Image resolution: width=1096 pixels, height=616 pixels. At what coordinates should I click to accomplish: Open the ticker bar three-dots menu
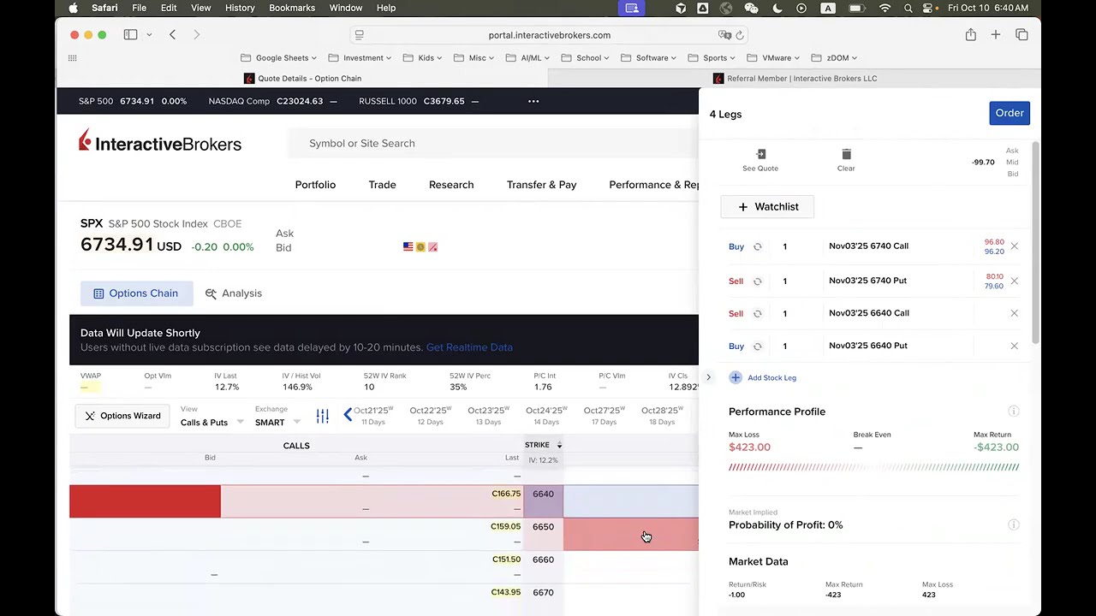pyautogui.click(x=533, y=101)
